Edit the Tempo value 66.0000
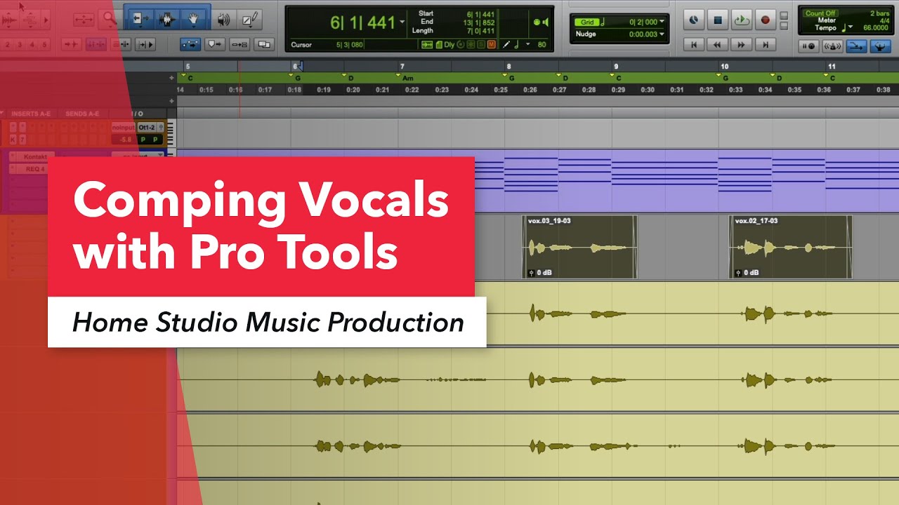 (874, 28)
